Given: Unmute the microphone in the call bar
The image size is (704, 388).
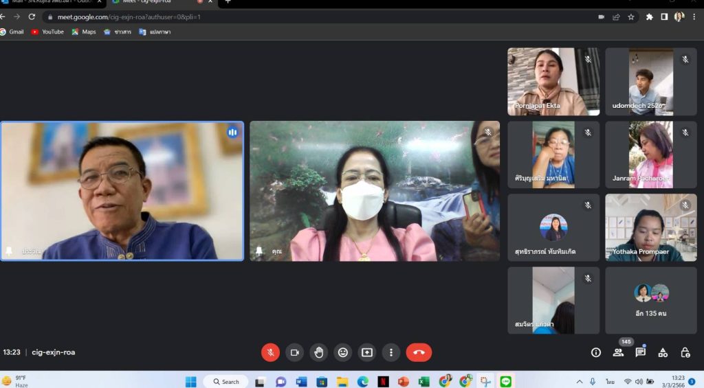Looking at the screenshot, I should coord(270,352).
